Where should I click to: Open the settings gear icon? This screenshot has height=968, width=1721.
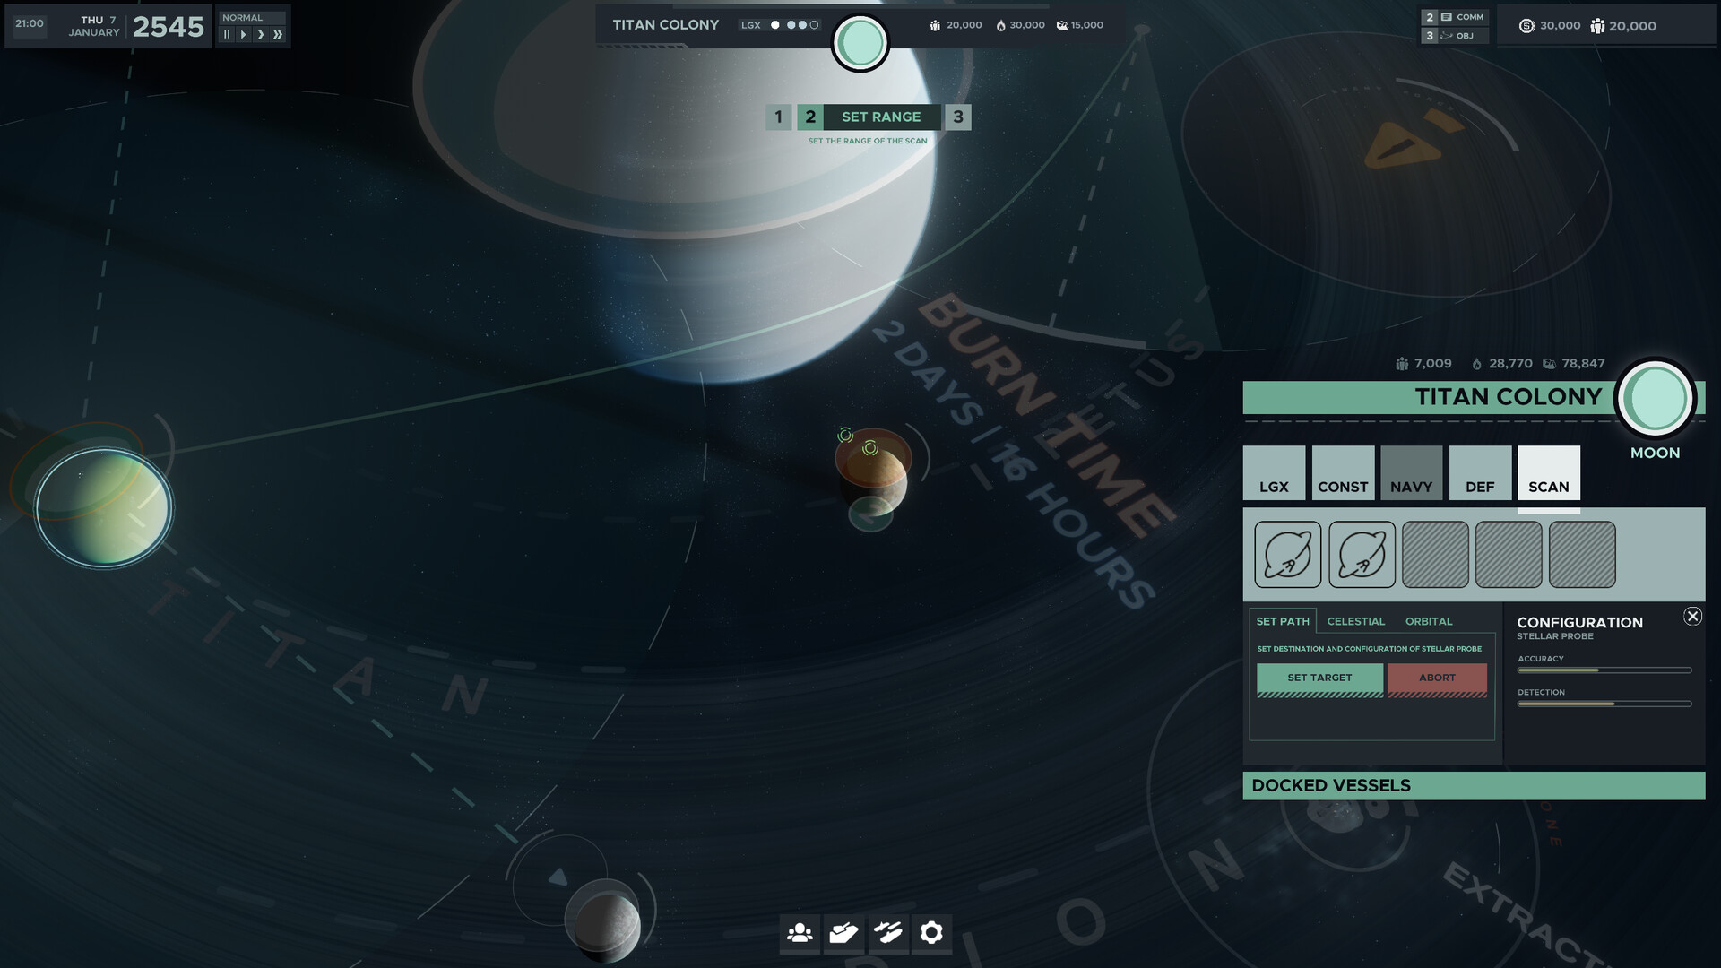[x=930, y=932]
